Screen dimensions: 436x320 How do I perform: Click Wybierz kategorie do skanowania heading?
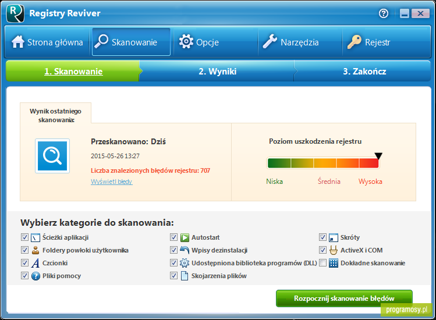[97, 223]
